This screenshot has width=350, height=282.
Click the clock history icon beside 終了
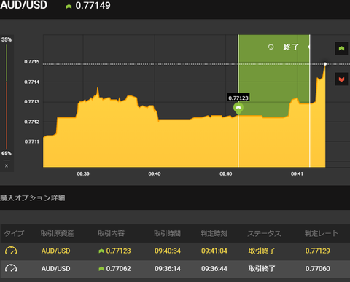(x=271, y=47)
